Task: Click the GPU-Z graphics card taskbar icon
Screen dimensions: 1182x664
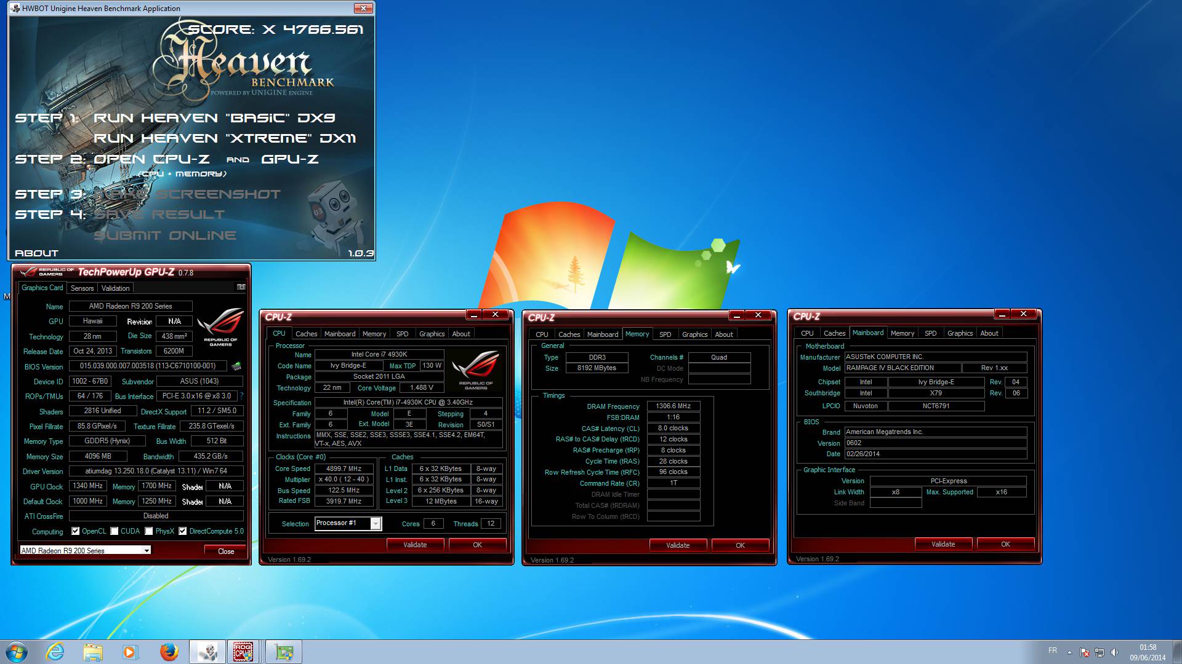Action: [x=284, y=652]
